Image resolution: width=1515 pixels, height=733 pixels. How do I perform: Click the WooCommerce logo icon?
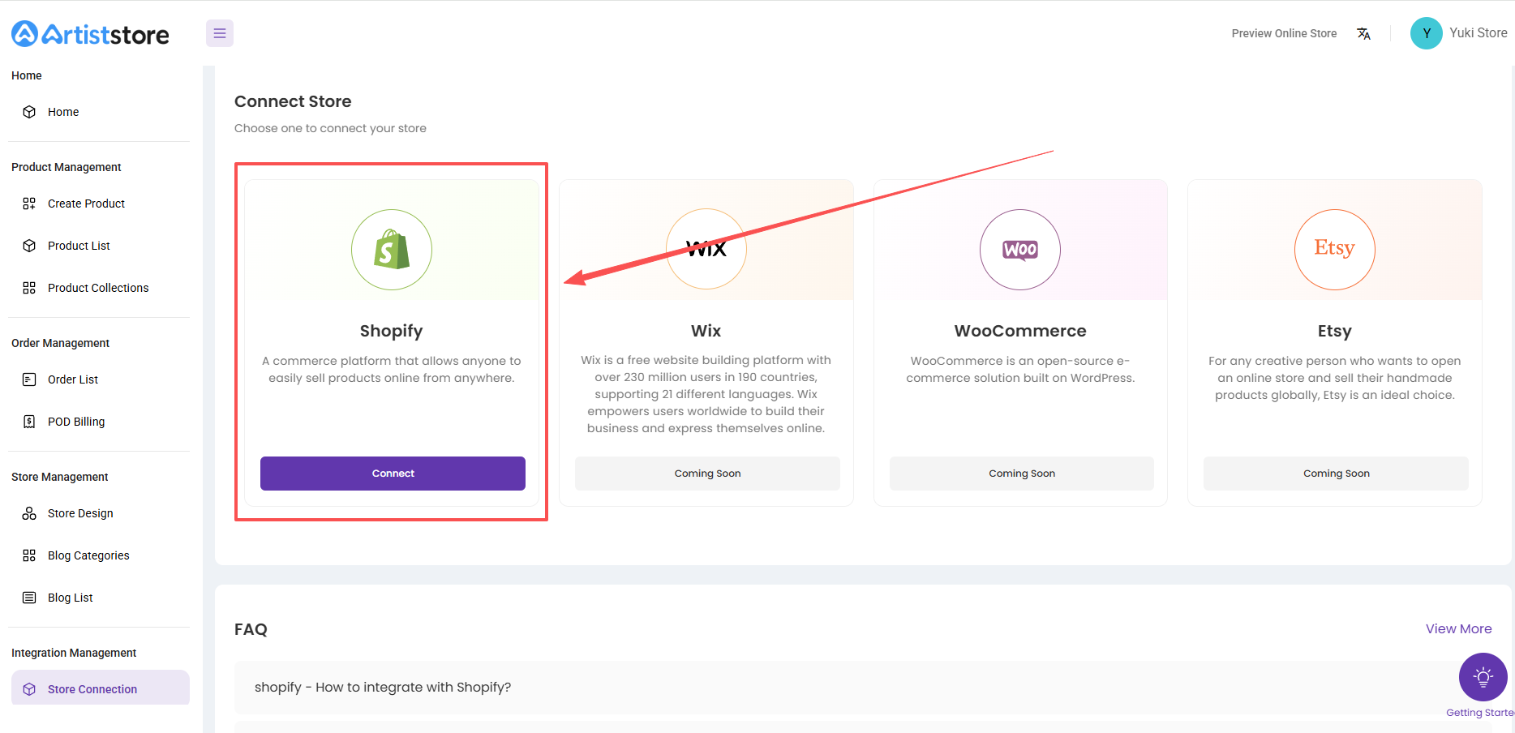point(1020,250)
